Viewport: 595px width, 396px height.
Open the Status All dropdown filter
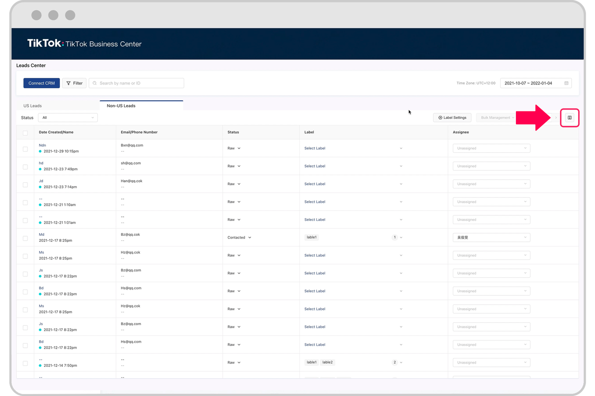tap(68, 118)
